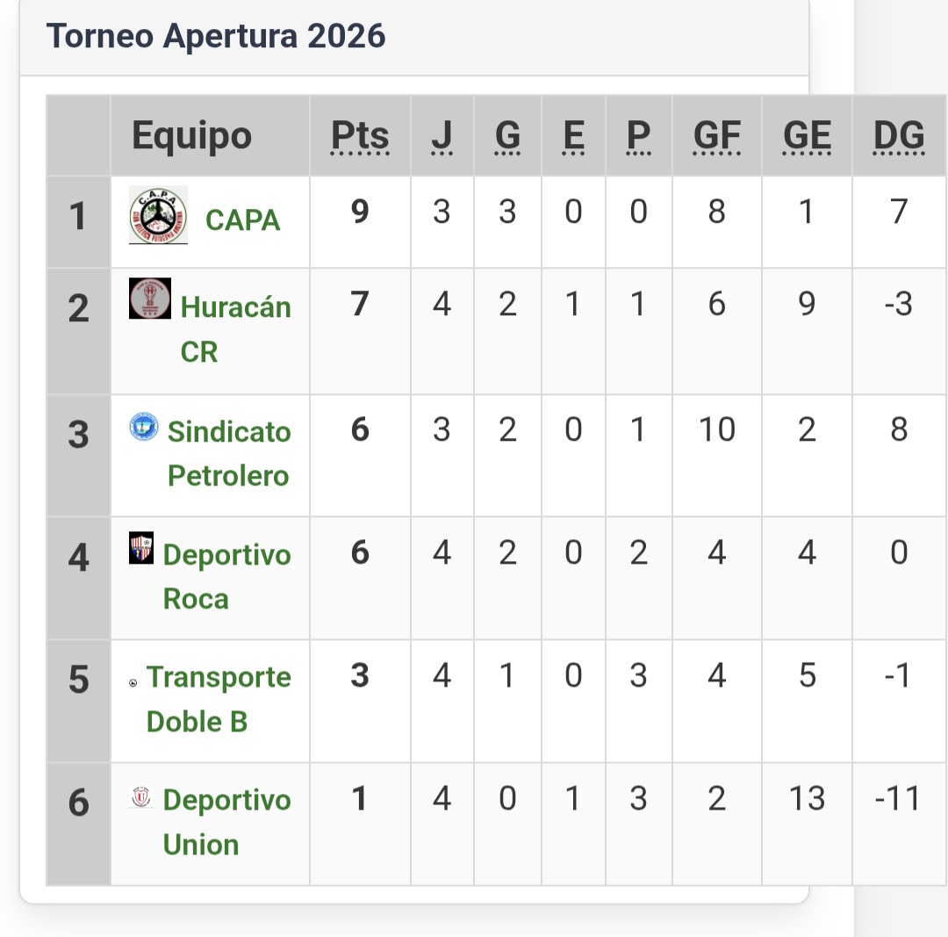The height and width of the screenshot is (937, 948).
Task: Open the CAPA team link
Action: click(x=242, y=220)
